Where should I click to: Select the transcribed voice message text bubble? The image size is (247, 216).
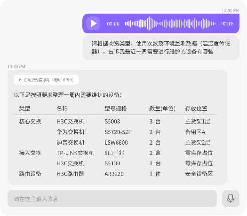click(x=161, y=47)
